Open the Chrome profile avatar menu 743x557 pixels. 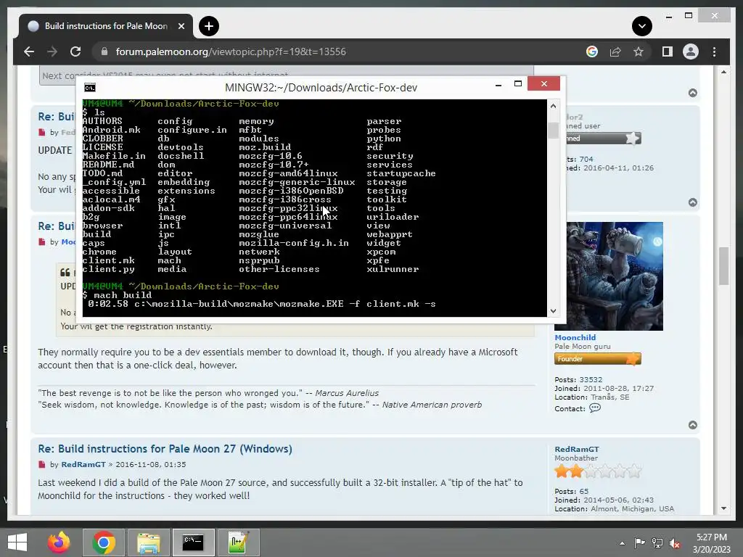click(x=691, y=51)
